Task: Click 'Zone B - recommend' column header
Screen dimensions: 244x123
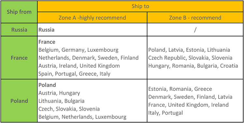Action: tap(195, 18)
